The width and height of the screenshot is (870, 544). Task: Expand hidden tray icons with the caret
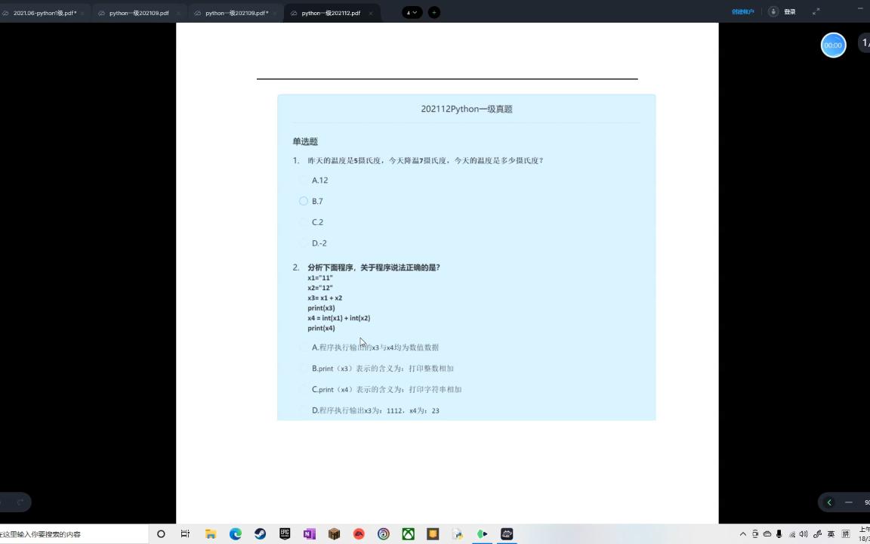[x=742, y=534]
